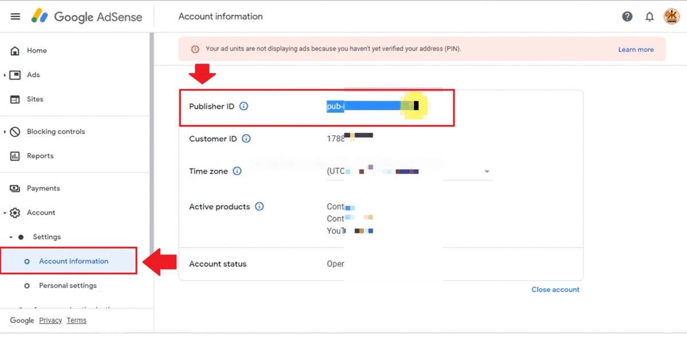The height and width of the screenshot is (363, 687).
Task: Click the Payments icon in sidebar
Action: pyautogui.click(x=15, y=189)
